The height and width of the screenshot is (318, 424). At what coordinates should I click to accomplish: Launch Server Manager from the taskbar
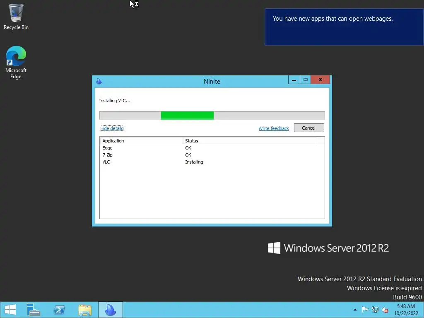34,310
